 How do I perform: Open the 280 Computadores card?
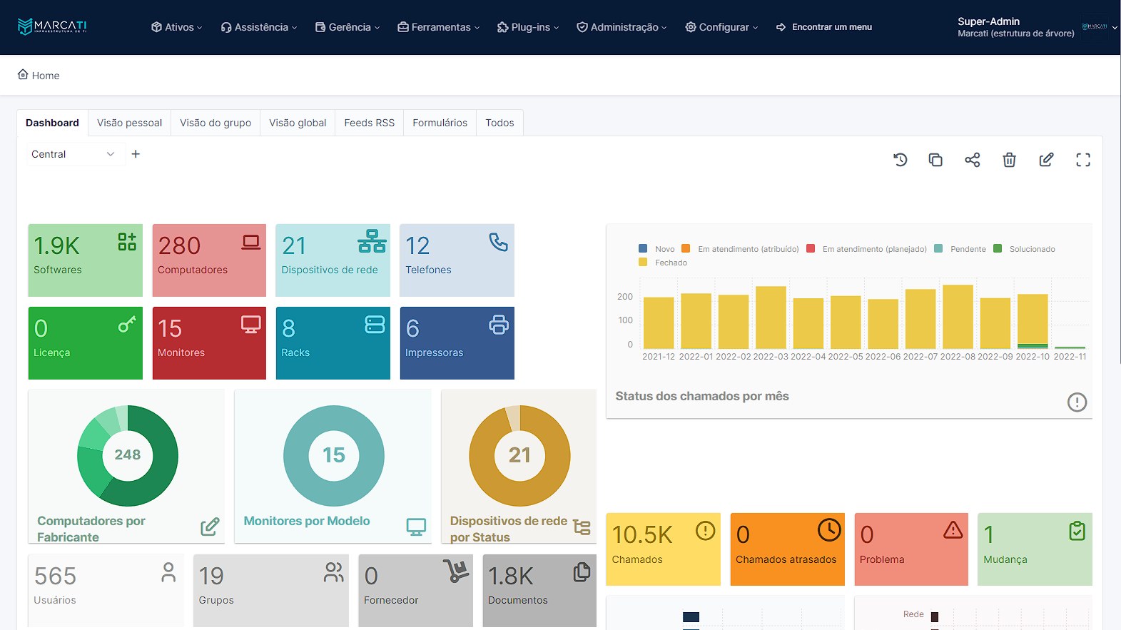click(209, 260)
